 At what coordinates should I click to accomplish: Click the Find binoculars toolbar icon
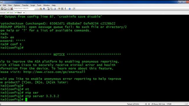pyautogui.click(x=44, y=9)
